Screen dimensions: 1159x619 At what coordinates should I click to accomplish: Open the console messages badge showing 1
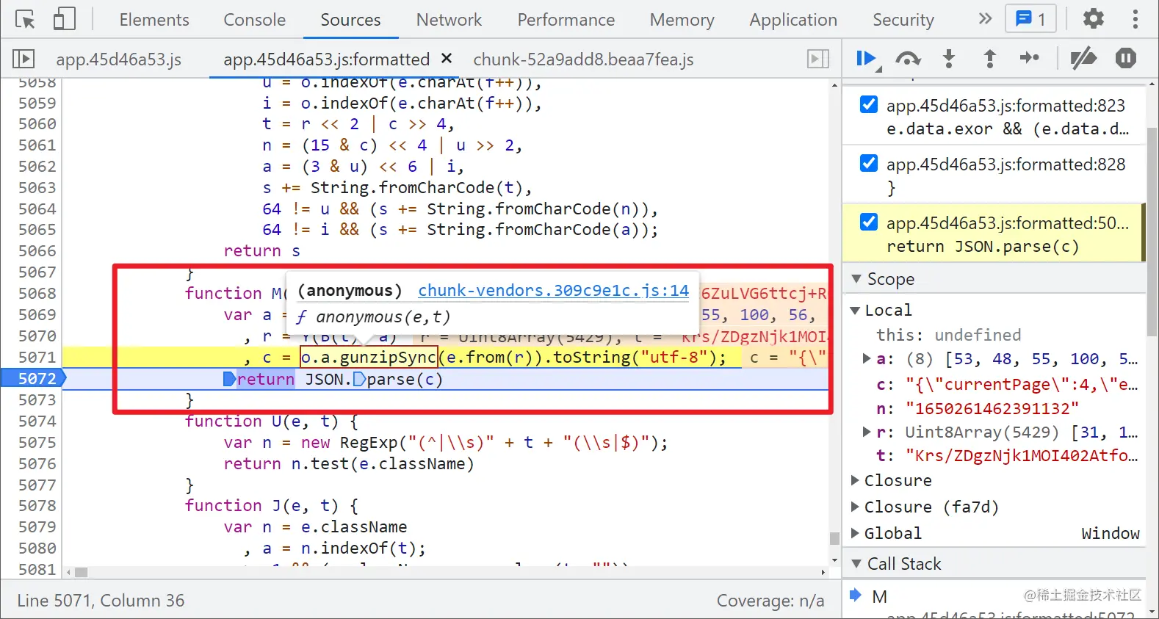pyautogui.click(x=1030, y=19)
